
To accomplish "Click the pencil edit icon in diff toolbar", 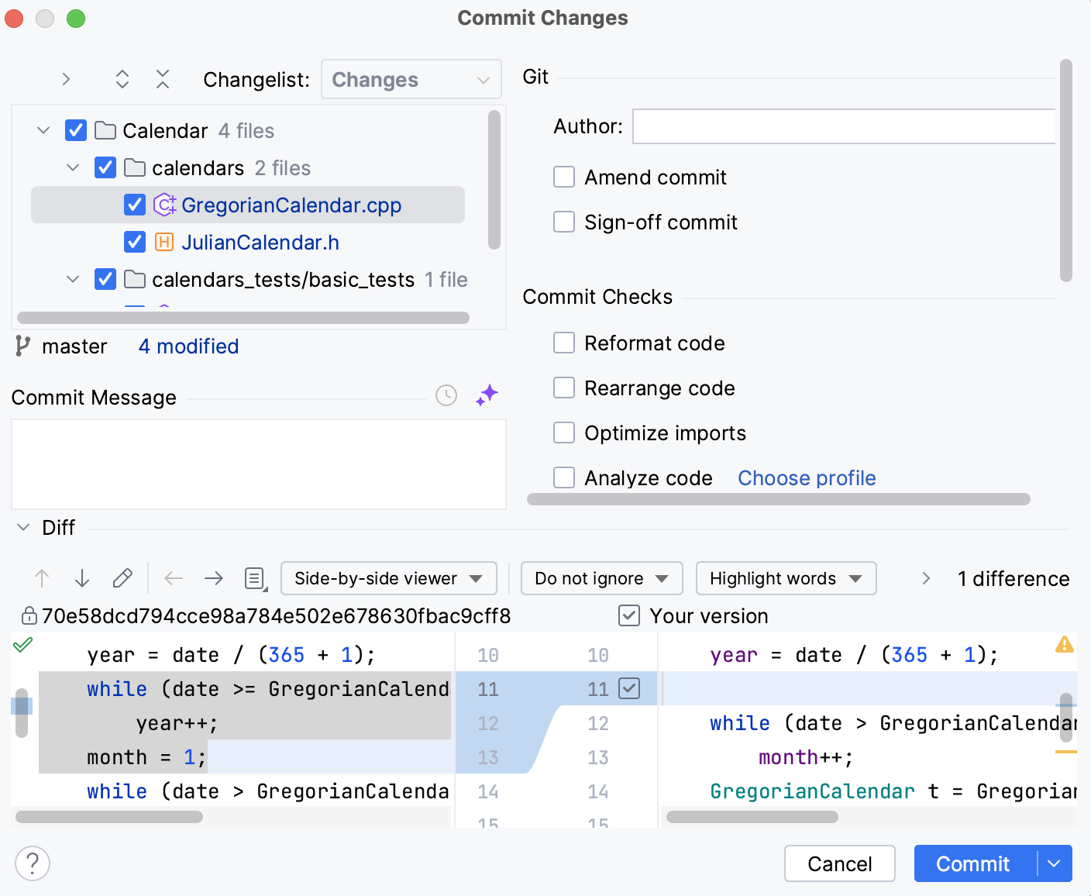I will 122,577.
